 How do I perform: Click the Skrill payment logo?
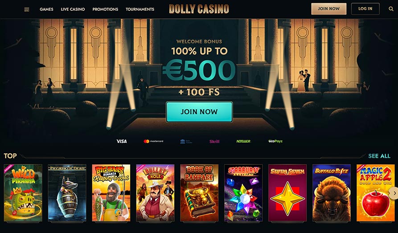point(214,141)
